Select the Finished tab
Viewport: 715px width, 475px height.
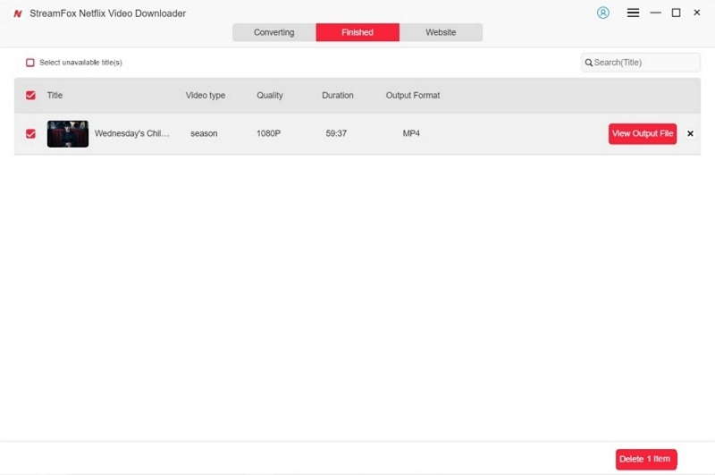[357, 32]
